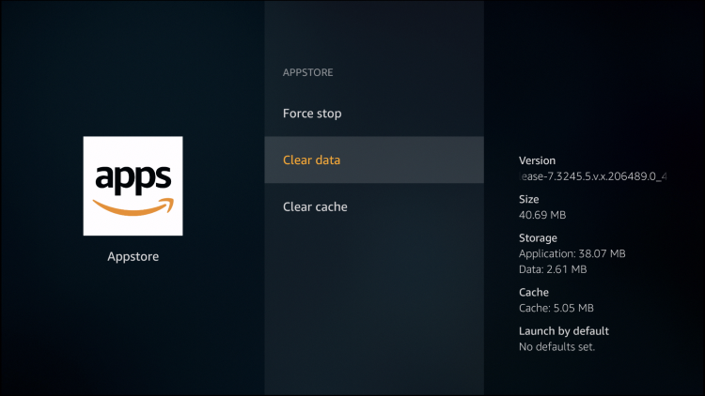705x396 pixels.
Task: Click the version number ease-7.3245.5.v.x.206489.0
Action: 592,176
